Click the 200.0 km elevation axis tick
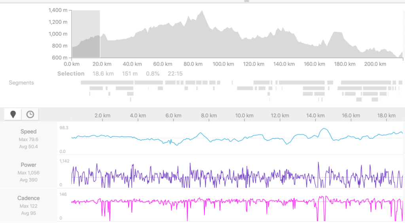 375,64
